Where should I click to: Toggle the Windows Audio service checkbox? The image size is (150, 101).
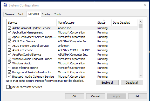point(9,63)
